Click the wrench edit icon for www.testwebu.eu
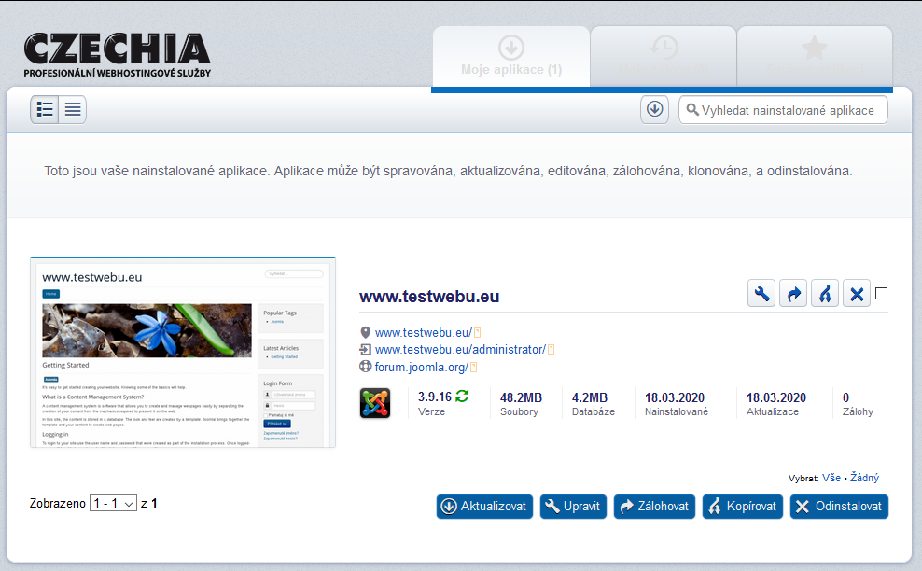The height and width of the screenshot is (571, 922). pos(762,294)
